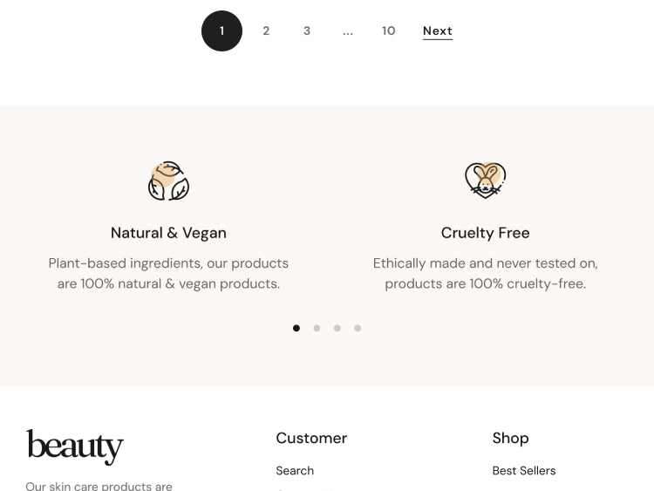Click the beauty footer logo
The image size is (654, 491).
75,446
